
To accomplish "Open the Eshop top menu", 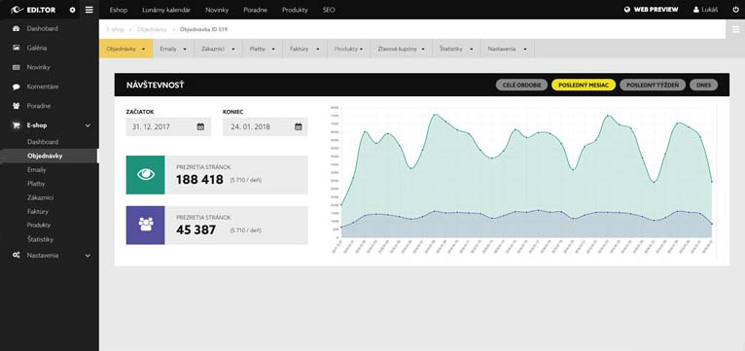I will click(x=119, y=10).
